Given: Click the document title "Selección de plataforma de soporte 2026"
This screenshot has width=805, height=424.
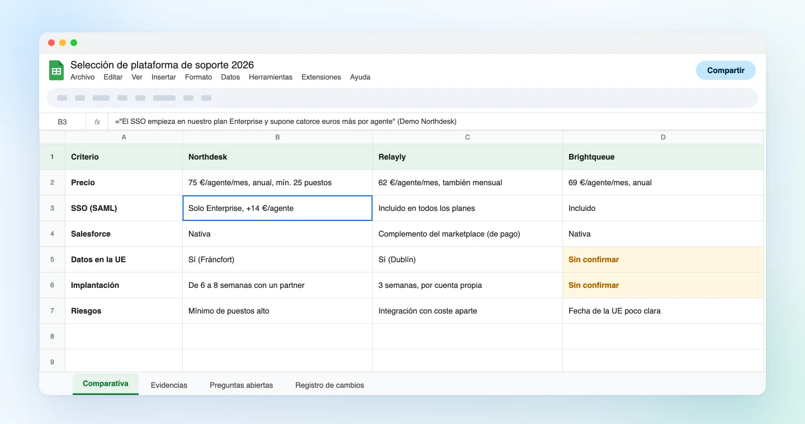Looking at the screenshot, I should [x=162, y=65].
